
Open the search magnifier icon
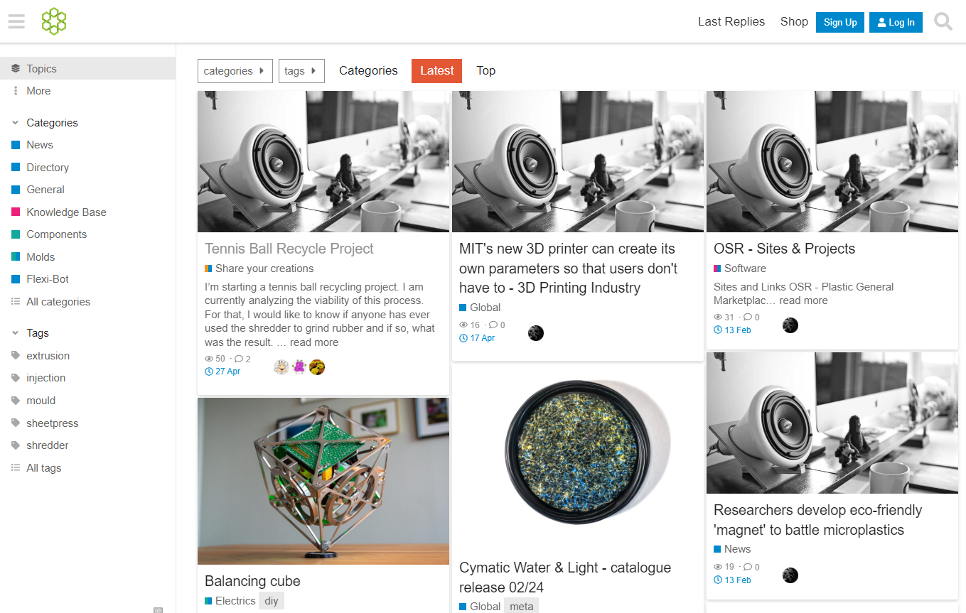click(943, 22)
